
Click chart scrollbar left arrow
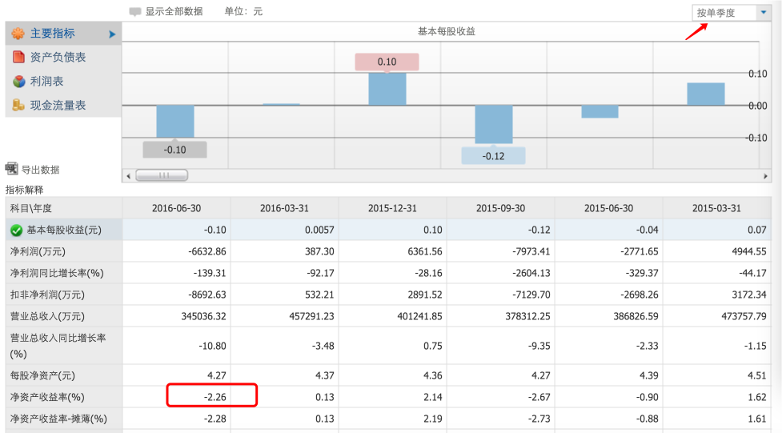point(128,175)
